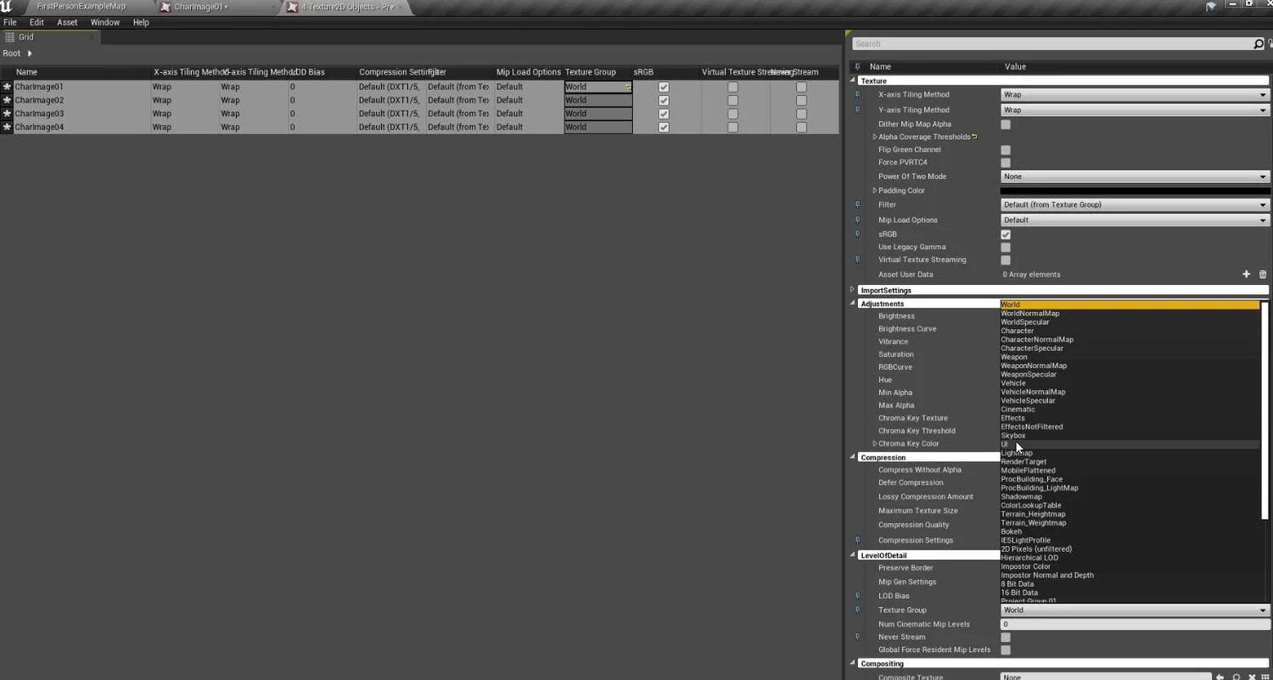Click the search magnifier in the search bar

pos(1259,43)
